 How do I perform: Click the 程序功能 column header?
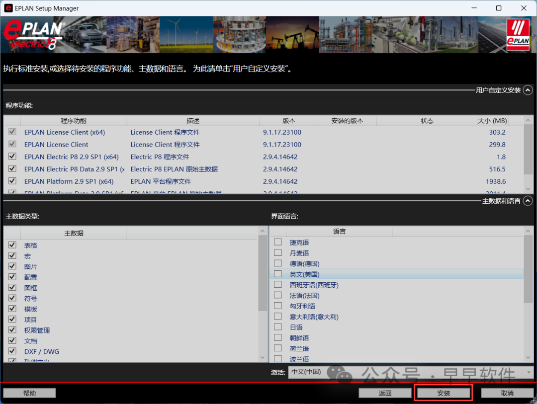pyautogui.click(x=73, y=121)
